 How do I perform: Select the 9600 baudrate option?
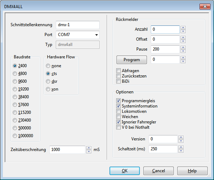coord(15,81)
